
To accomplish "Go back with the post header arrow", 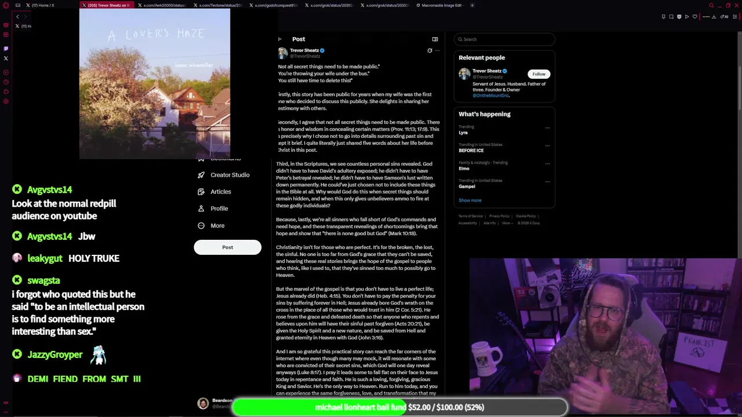I will pos(279,39).
